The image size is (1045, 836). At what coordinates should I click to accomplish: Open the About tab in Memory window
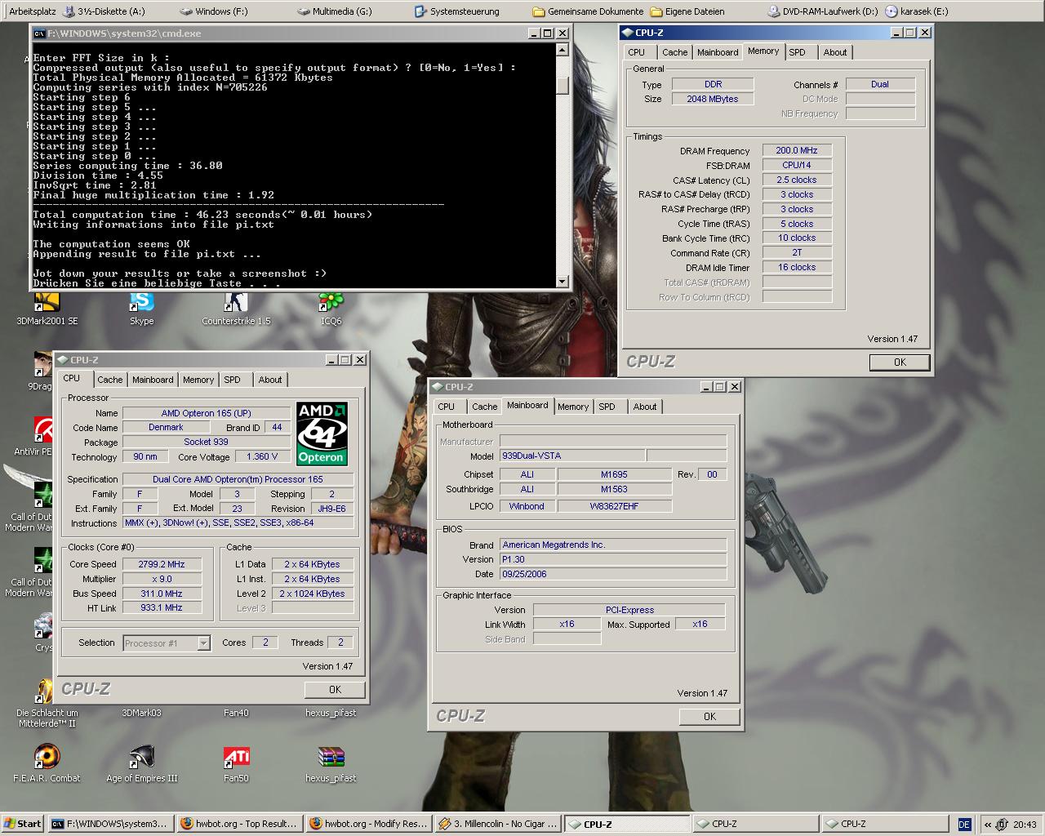(834, 52)
